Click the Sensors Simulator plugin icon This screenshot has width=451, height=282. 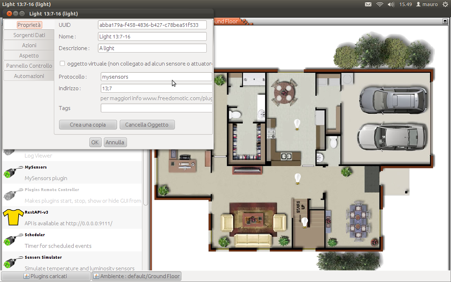pos(11,262)
